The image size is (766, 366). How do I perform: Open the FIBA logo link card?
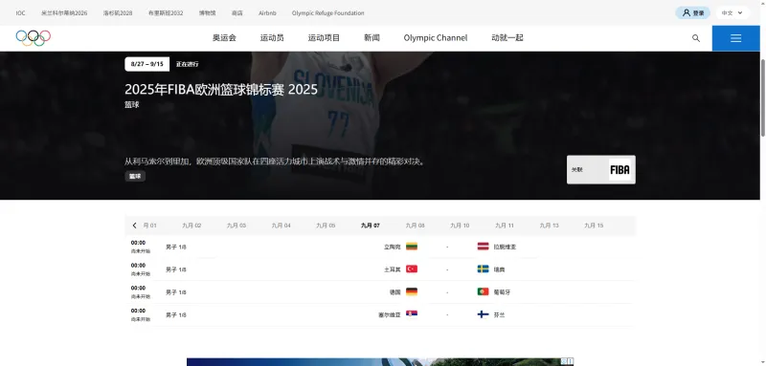[x=601, y=169]
